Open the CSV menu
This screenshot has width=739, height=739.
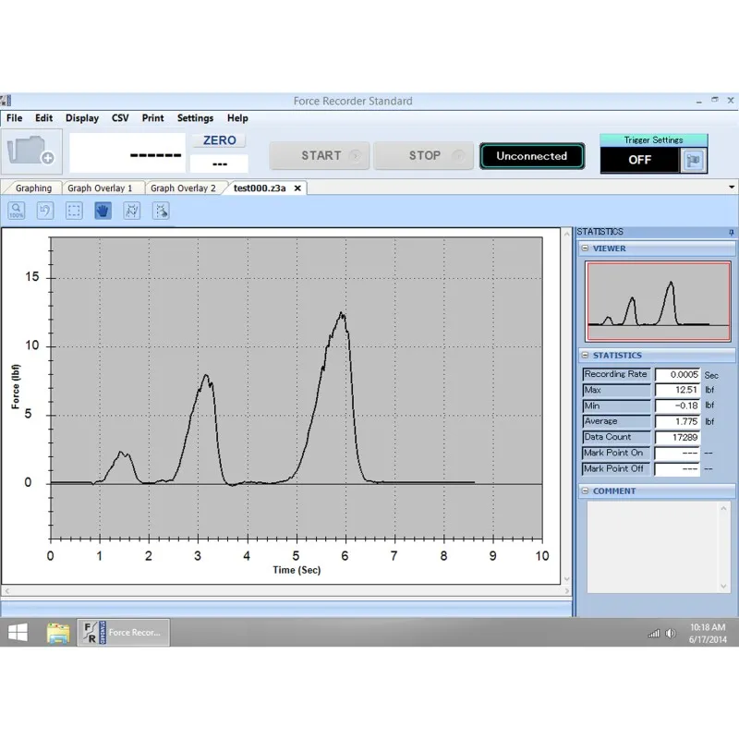120,118
